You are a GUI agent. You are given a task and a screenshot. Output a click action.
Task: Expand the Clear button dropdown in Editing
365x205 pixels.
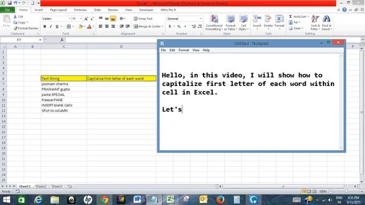point(302,28)
